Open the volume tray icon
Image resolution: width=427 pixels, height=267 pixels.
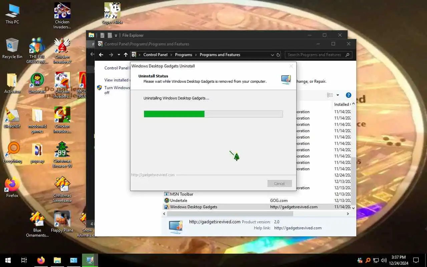[384, 260]
